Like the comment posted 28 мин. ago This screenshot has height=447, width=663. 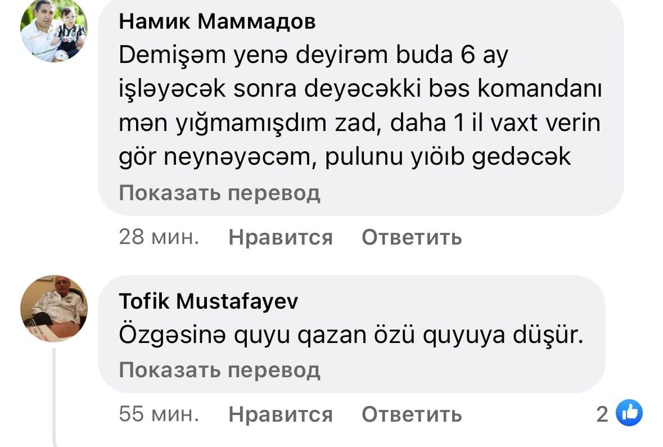pos(281,237)
